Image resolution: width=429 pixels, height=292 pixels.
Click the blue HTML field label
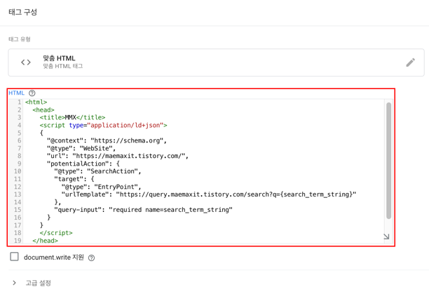[x=16, y=93]
